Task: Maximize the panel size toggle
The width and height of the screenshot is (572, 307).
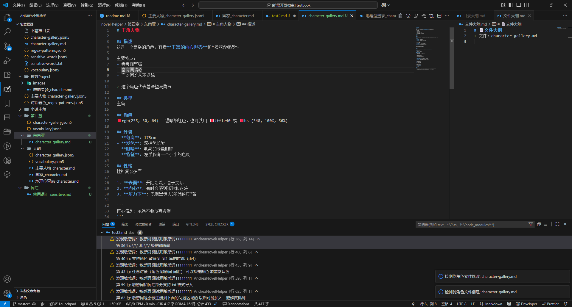Action: [557, 224]
